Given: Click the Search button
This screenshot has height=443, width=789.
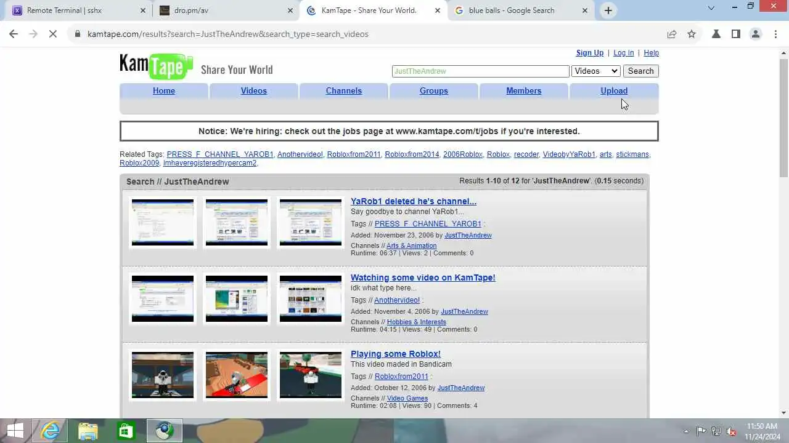Looking at the screenshot, I should click(640, 71).
